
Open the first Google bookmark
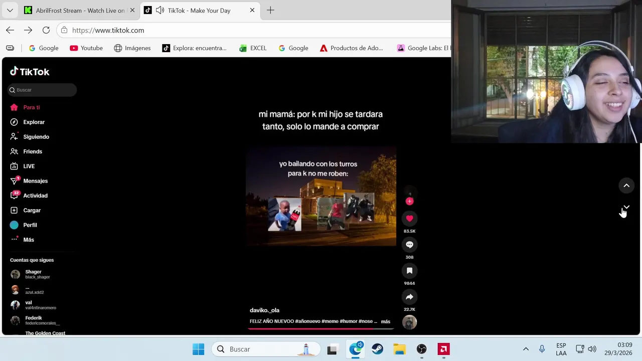[x=44, y=48]
